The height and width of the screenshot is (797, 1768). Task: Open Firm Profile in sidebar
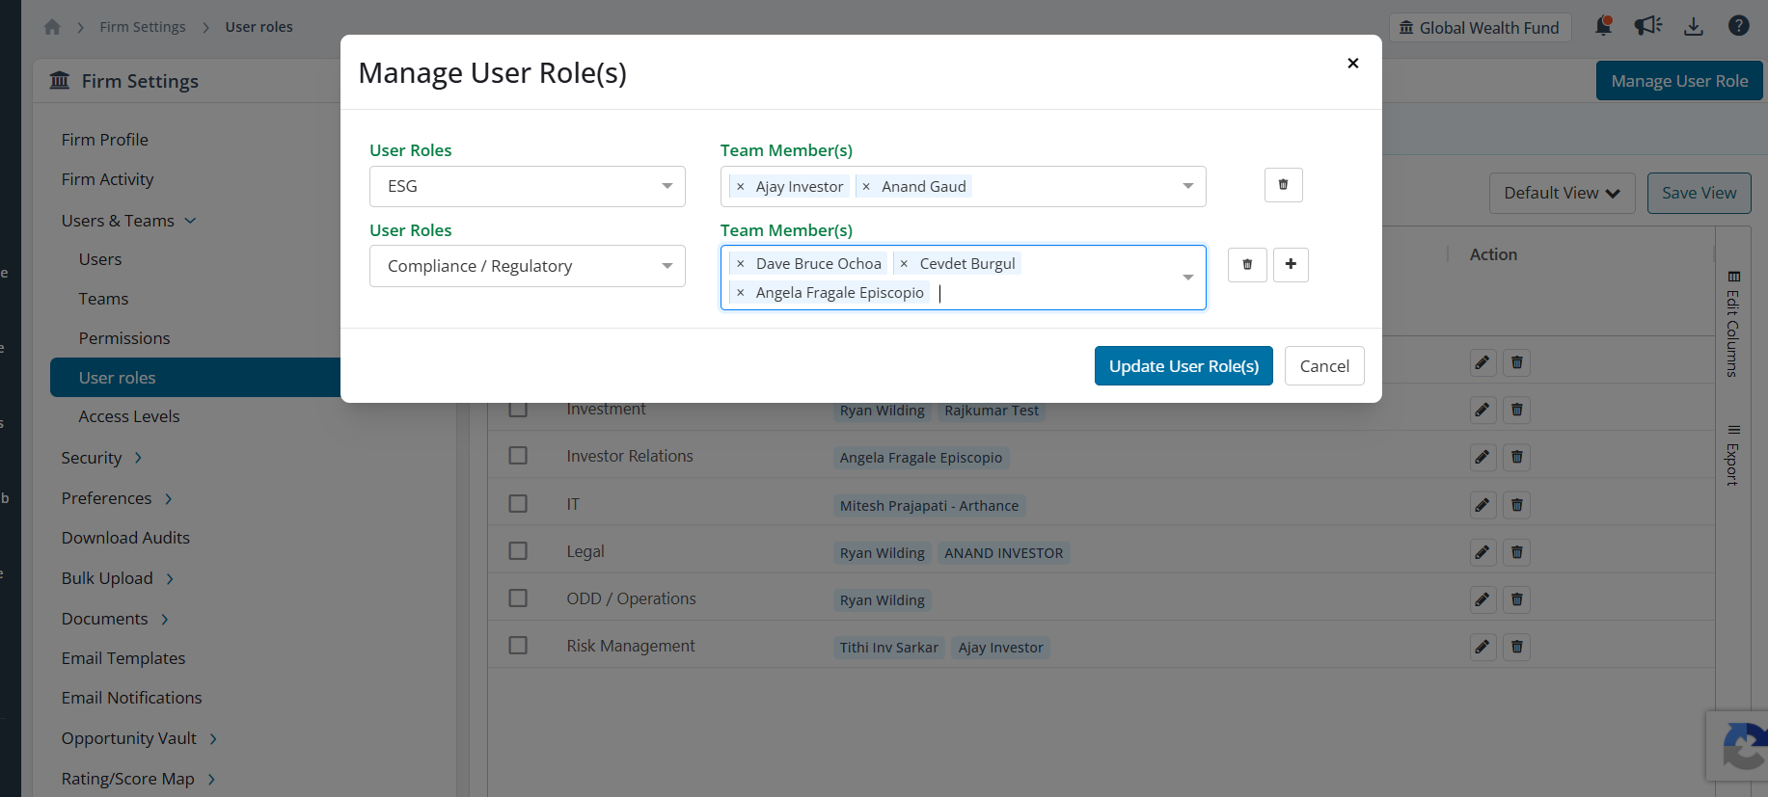(105, 140)
